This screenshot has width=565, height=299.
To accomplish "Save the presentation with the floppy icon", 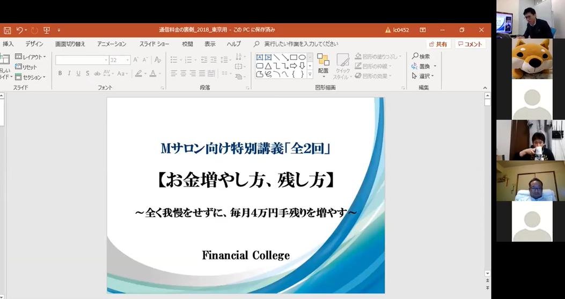I will point(7,30).
